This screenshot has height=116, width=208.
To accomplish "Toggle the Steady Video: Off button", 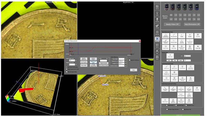I will (172, 24).
